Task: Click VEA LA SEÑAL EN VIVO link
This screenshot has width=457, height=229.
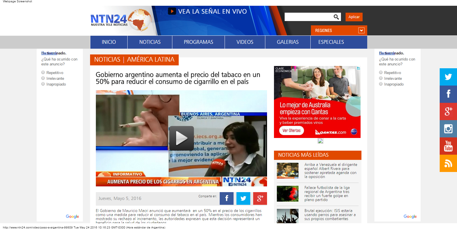Action: [212, 12]
